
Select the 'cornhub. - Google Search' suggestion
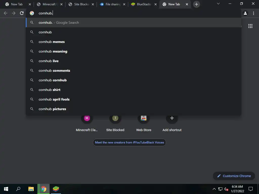[134, 22]
